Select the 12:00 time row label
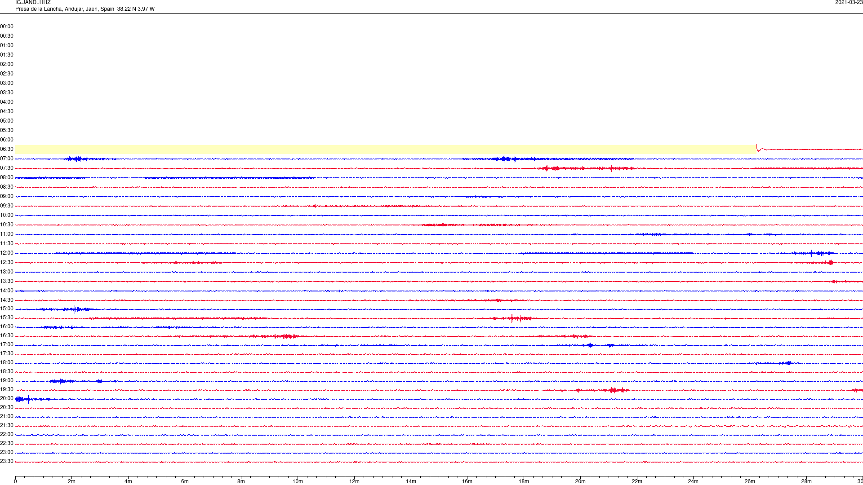Viewport: 863px width, 485px height. 7,253
